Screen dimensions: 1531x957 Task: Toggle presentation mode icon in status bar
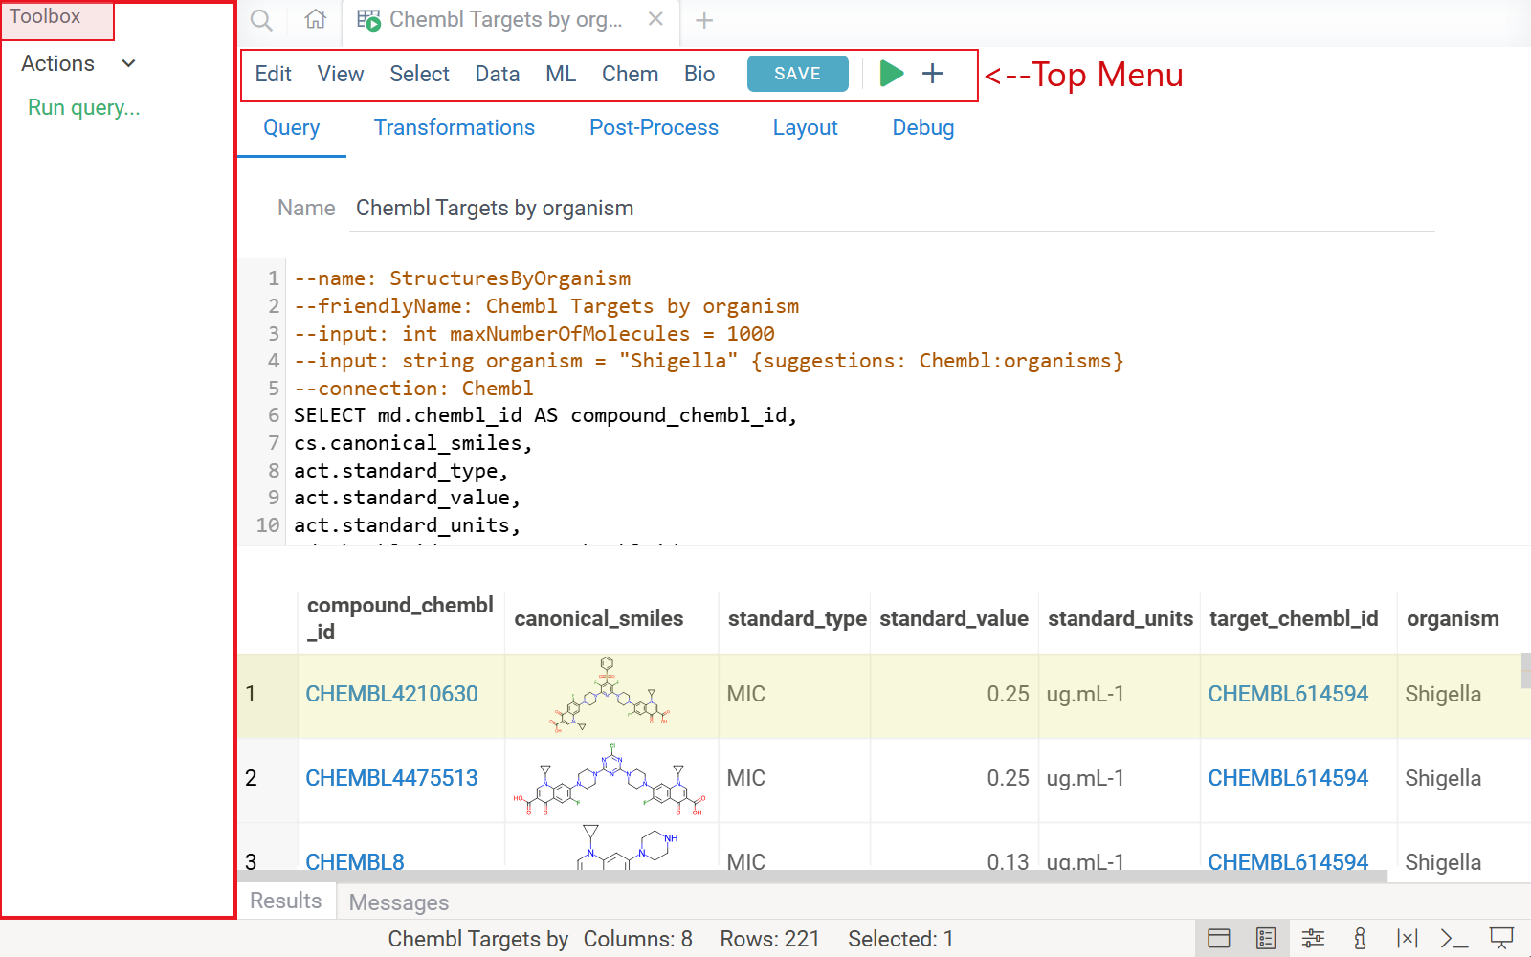pos(1501,939)
